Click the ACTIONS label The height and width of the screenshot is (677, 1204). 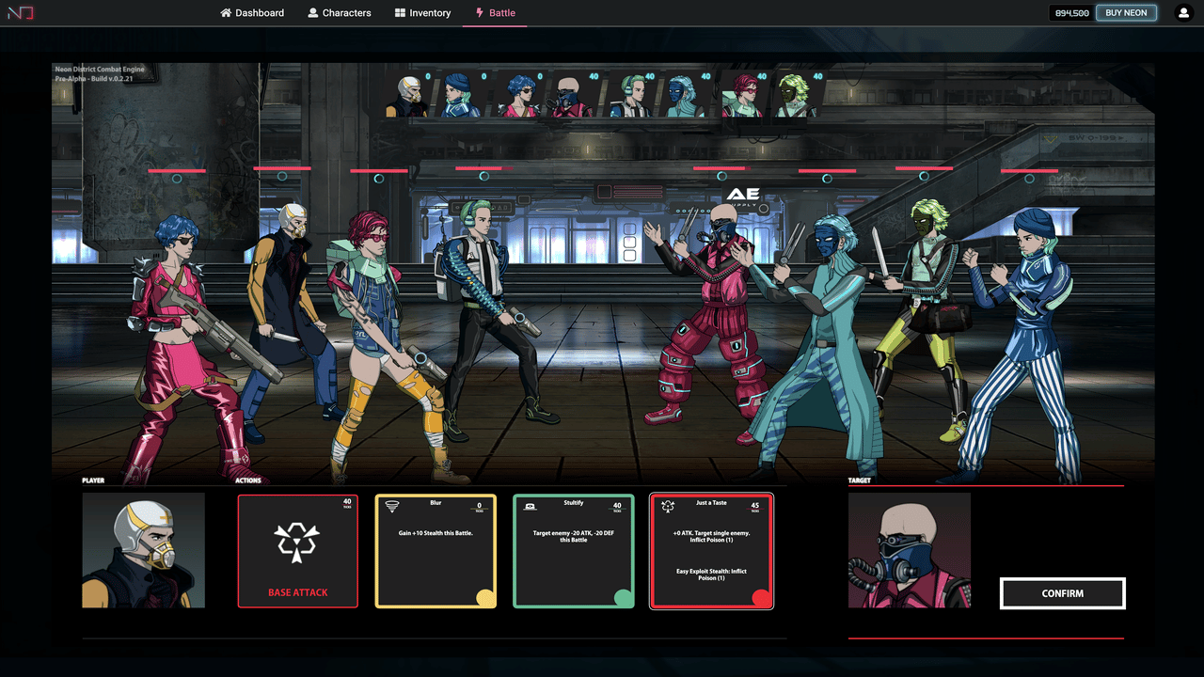pos(248,480)
